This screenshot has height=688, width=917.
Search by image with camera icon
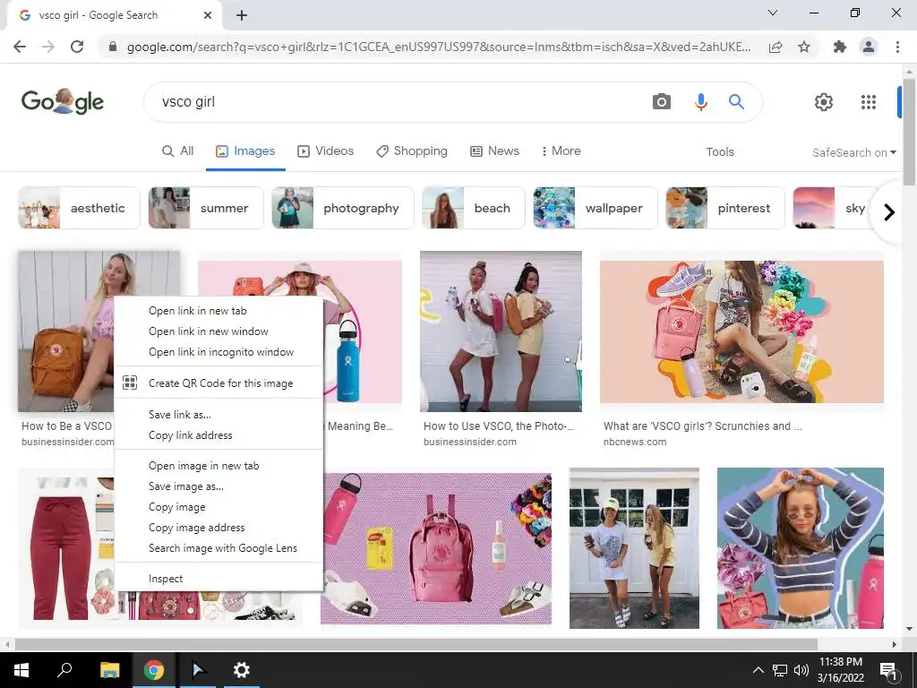coord(662,102)
